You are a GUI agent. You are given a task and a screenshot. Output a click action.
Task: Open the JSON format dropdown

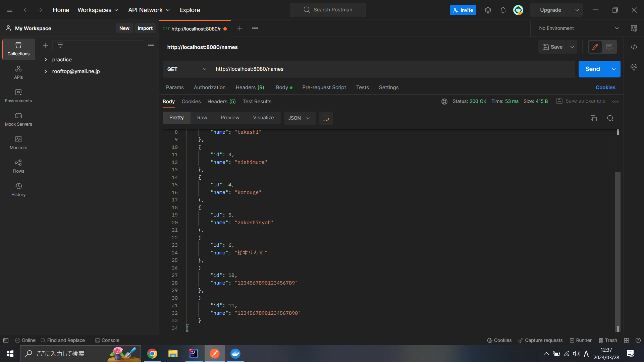point(300,118)
